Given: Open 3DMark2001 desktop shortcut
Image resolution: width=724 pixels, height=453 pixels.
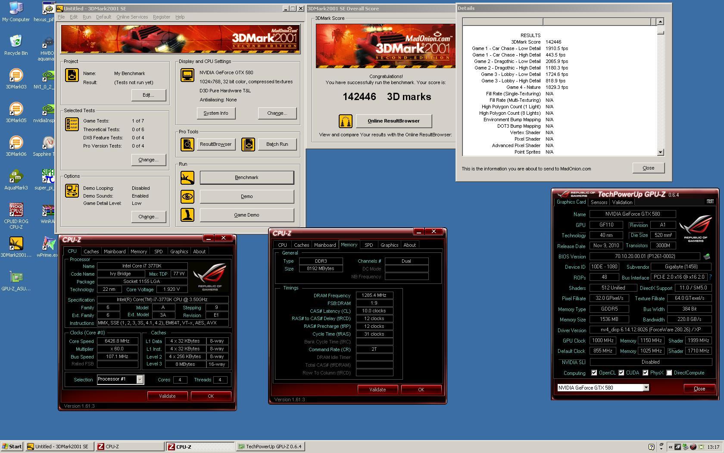Looking at the screenshot, I should point(16,247).
